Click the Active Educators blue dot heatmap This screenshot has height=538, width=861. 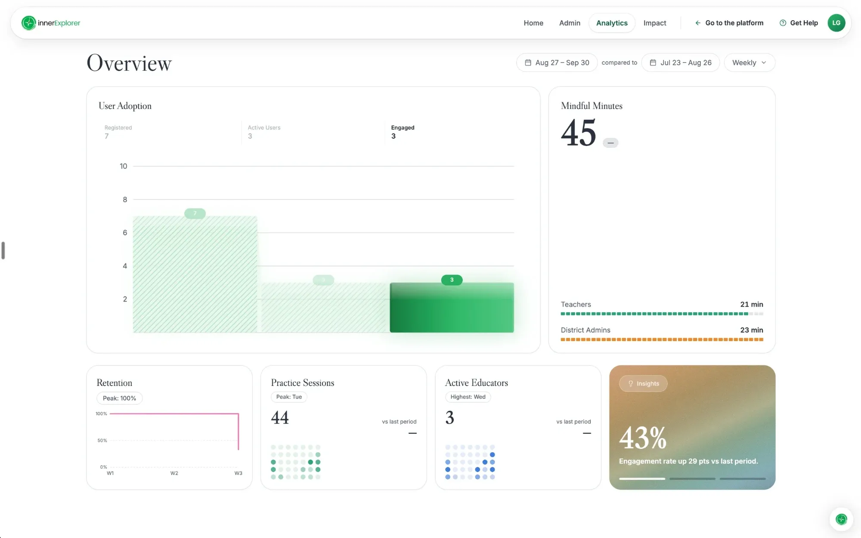470,462
